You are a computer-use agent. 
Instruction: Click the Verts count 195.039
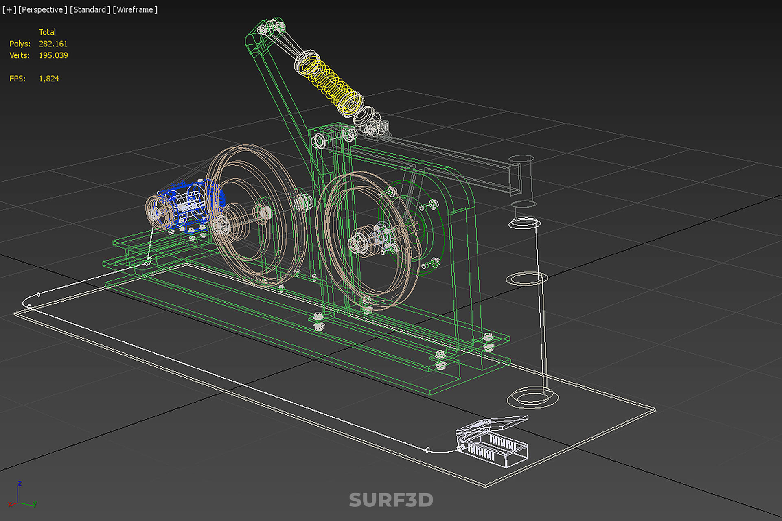(53, 55)
